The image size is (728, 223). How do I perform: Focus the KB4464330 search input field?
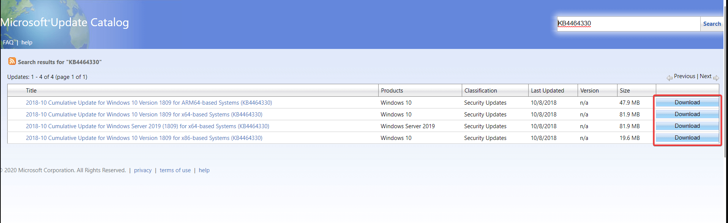[x=629, y=24]
